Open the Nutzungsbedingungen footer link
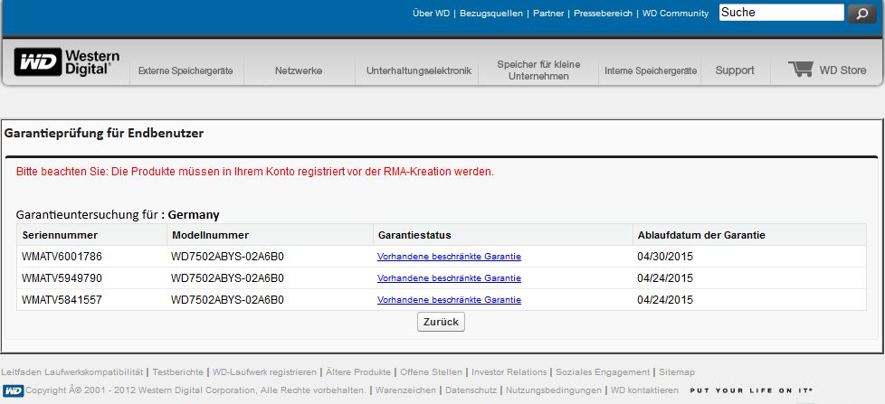The height and width of the screenshot is (404, 885). pyautogui.click(x=554, y=390)
